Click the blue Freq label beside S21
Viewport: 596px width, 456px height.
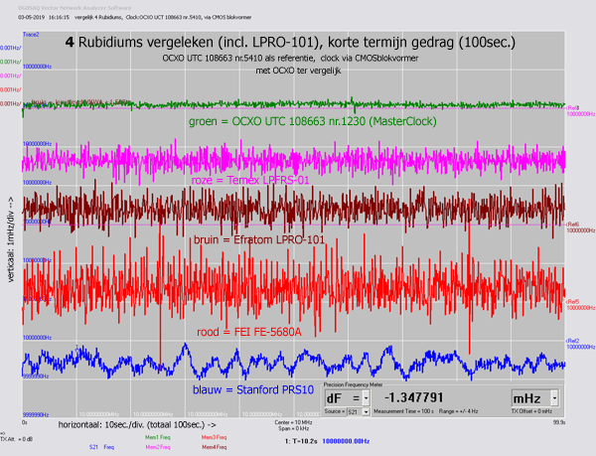108,447
